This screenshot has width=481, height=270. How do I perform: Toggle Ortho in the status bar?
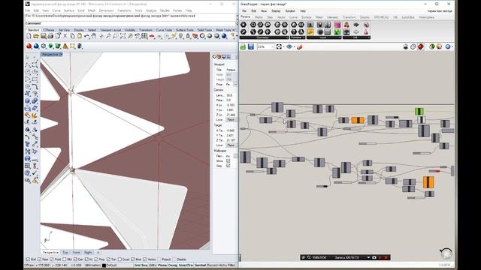[x=153, y=265]
